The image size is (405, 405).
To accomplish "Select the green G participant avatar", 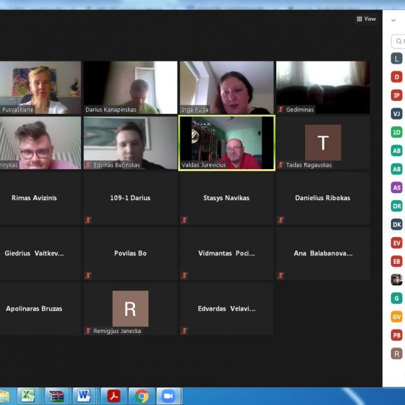I will (x=397, y=298).
